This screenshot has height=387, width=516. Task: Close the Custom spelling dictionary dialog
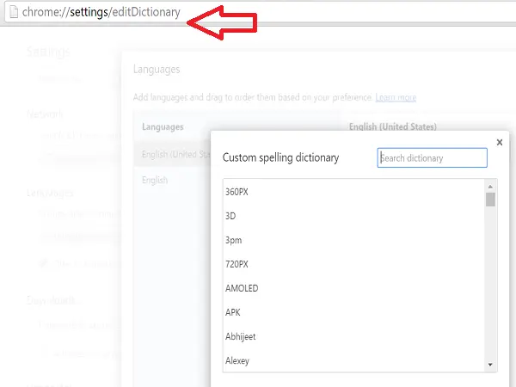pos(499,142)
